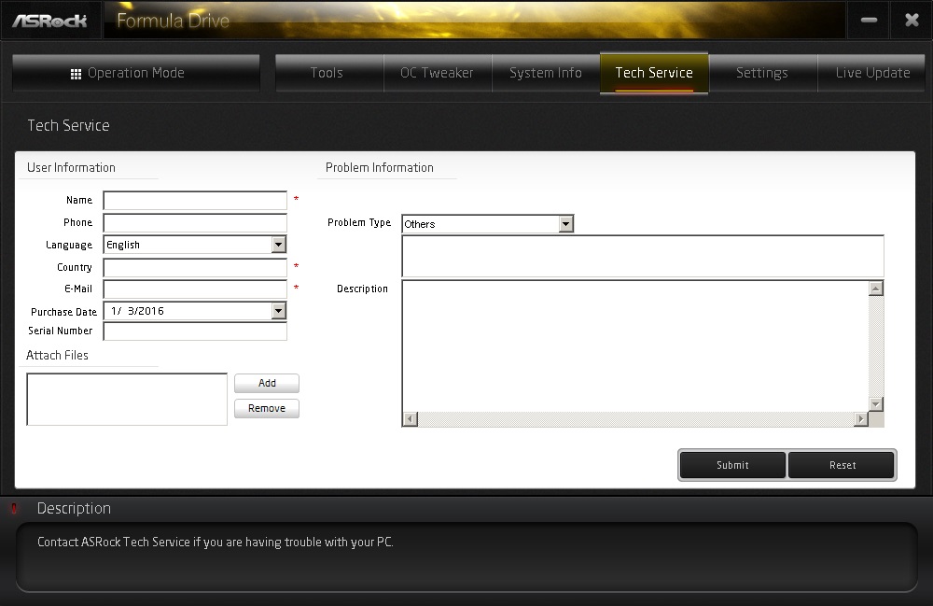Click the Remove attachment button
The height and width of the screenshot is (606, 933).
point(267,408)
